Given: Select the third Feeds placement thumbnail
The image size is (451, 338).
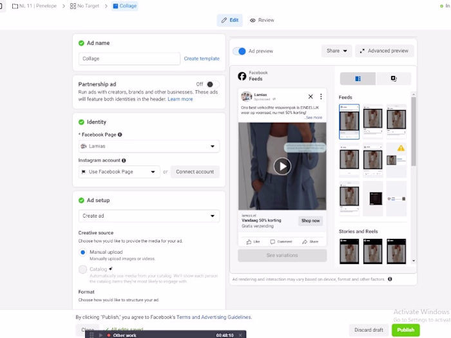Looking at the screenshot, I should coord(396,122).
